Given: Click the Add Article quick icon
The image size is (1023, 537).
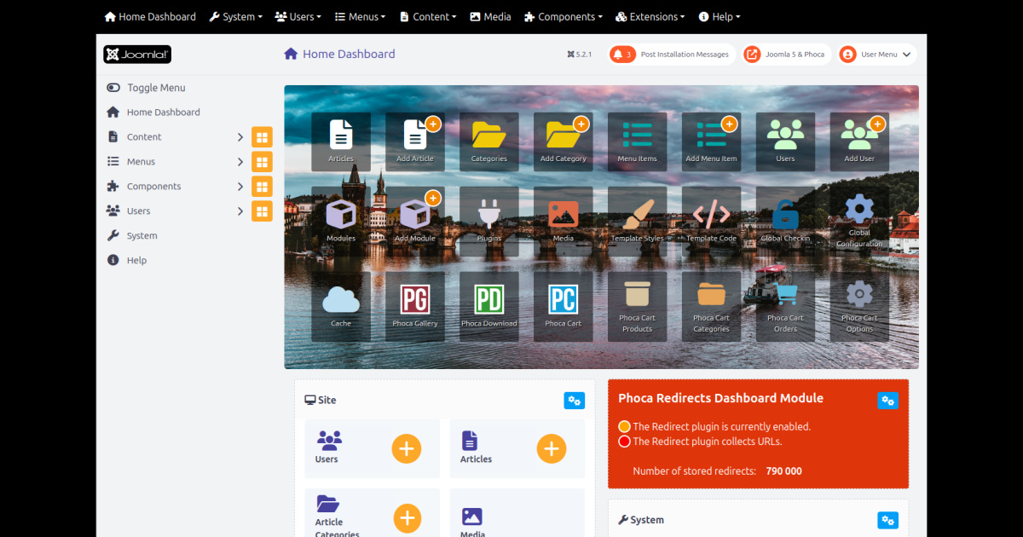Looking at the screenshot, I should pyautogui.click(x=415, y=141).
